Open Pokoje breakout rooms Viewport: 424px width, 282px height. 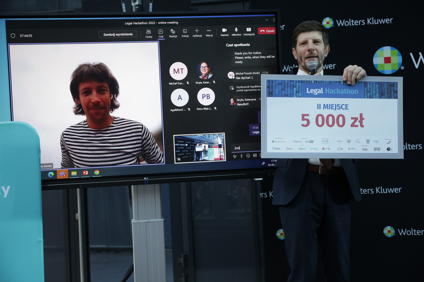pyautogui.click(x=185, y=32)
